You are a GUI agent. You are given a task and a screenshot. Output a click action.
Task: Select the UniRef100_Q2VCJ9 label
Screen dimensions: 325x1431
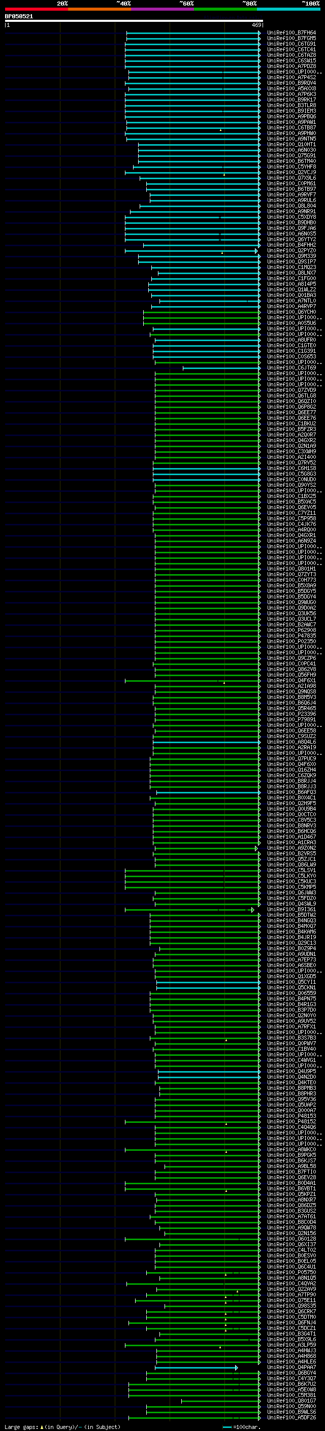(x=291, y=172)
